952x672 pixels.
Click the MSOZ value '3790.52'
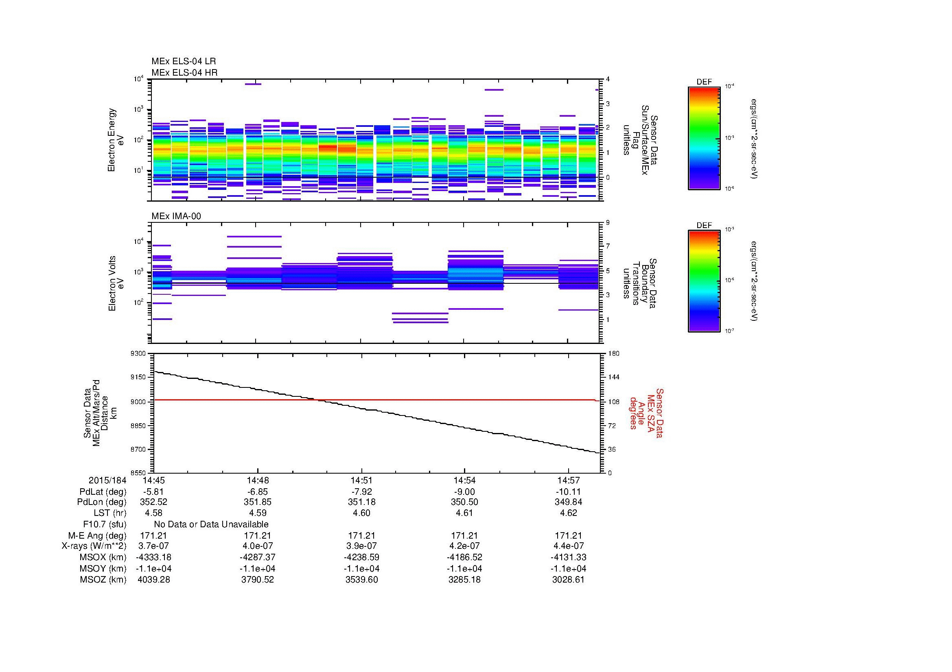258,580
